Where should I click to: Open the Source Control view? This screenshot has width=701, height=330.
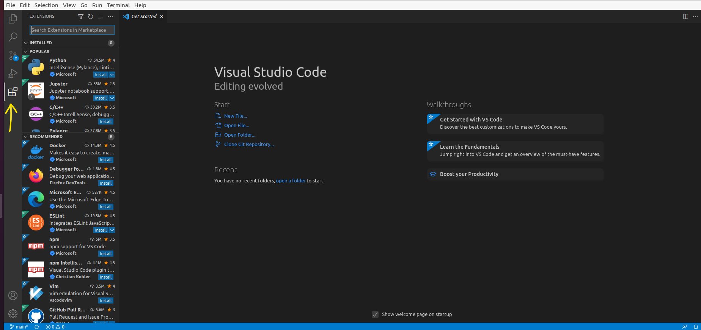tap(13, 55)
